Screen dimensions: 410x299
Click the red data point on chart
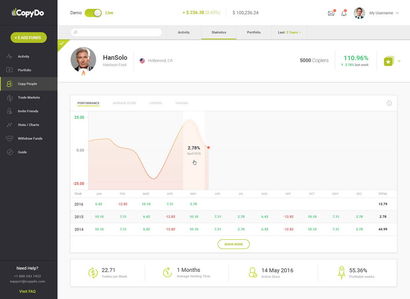(x=209, y=148)
